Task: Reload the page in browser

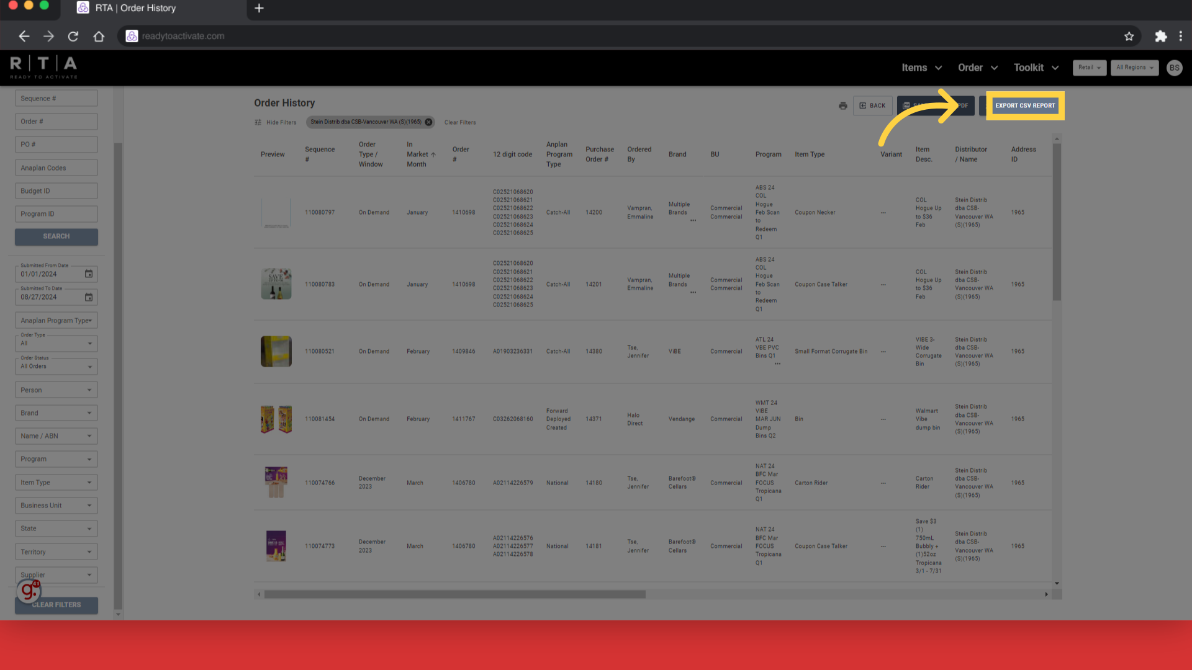Action: pos(73,36)
